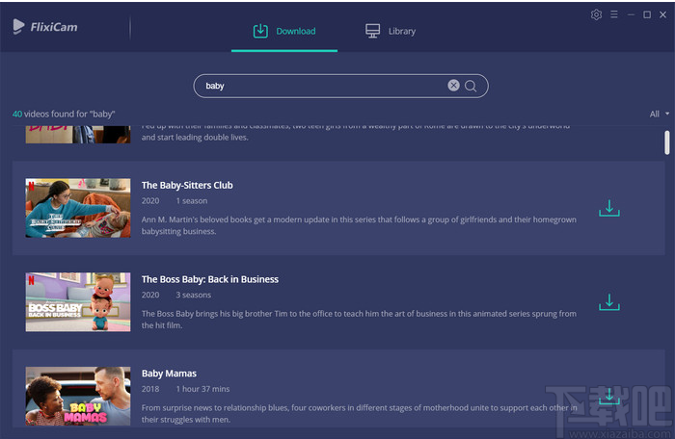Expand the All filter dropdown
This screenshot has width=675, height=439.
pos(659,114)
